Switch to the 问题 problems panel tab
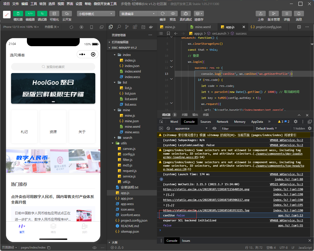This screenshot has height=251, width=314. 185,115
